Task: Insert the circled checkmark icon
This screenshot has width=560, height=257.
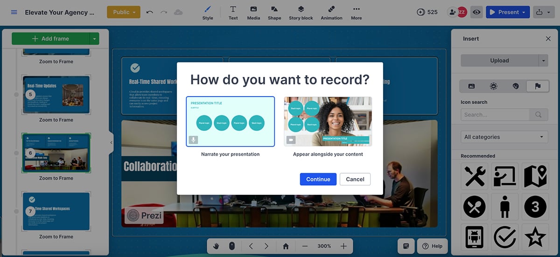Action: 504,237
